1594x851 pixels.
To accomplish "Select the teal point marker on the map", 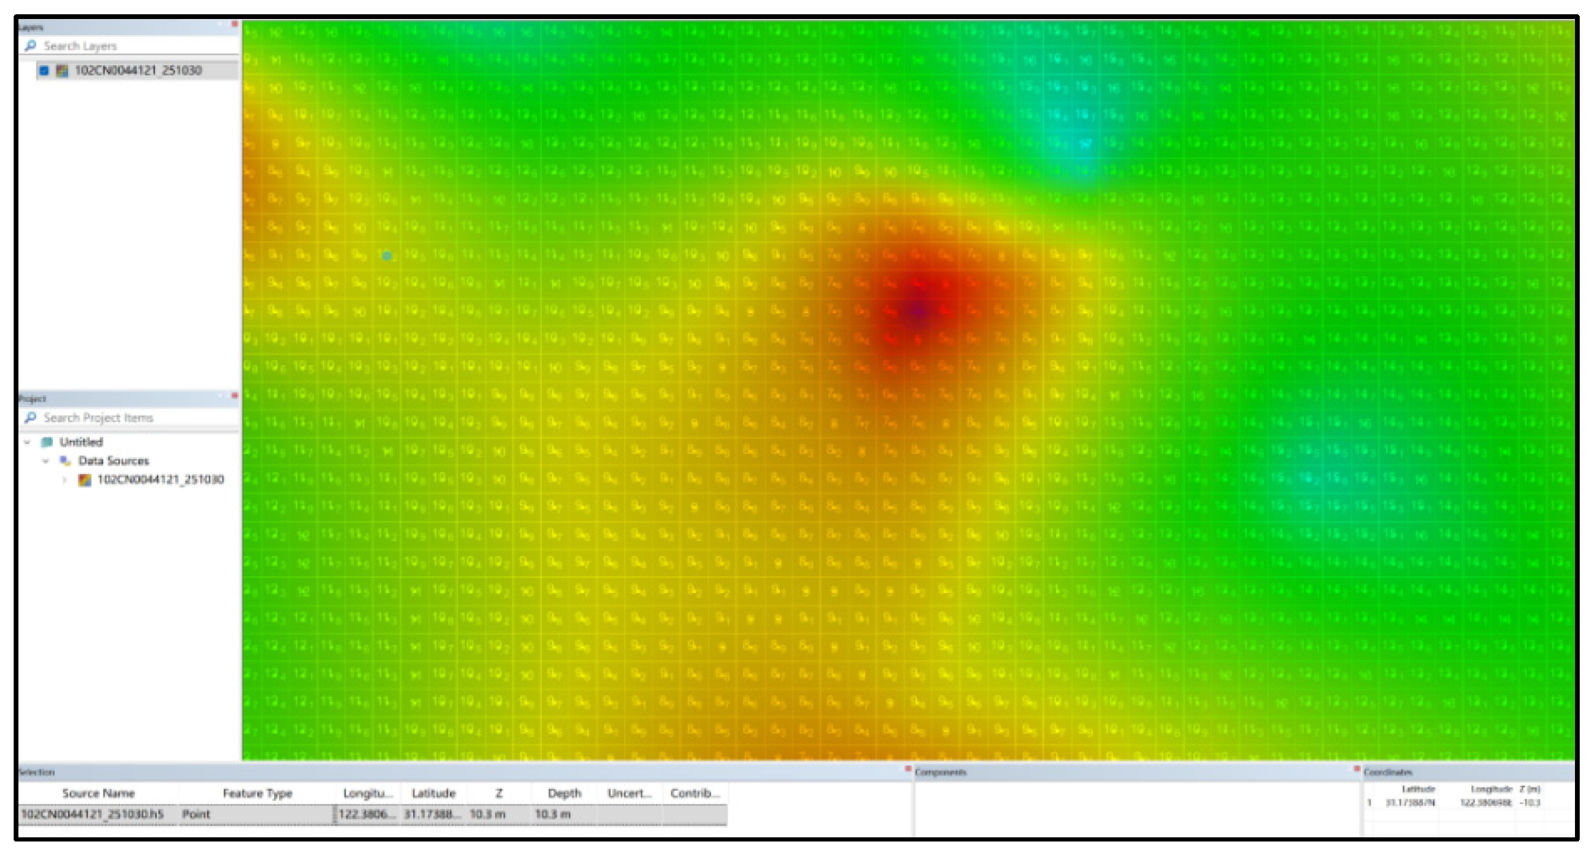I will 387,256.
